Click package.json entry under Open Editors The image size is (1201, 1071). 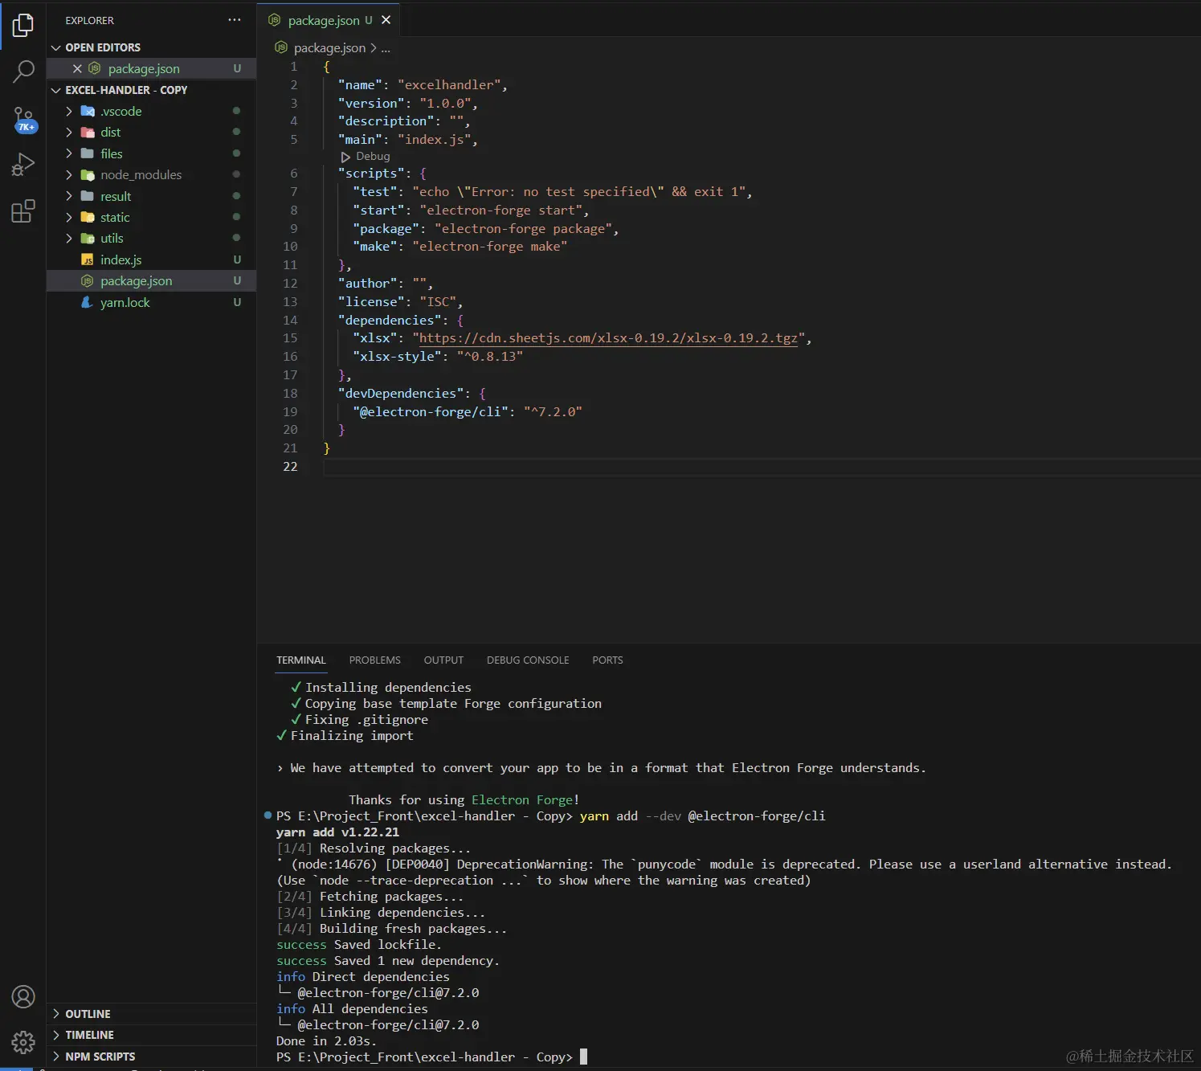(x=152, y=69)
